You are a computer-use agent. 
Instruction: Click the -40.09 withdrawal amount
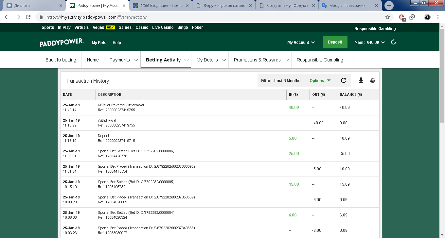coord(318,123)
